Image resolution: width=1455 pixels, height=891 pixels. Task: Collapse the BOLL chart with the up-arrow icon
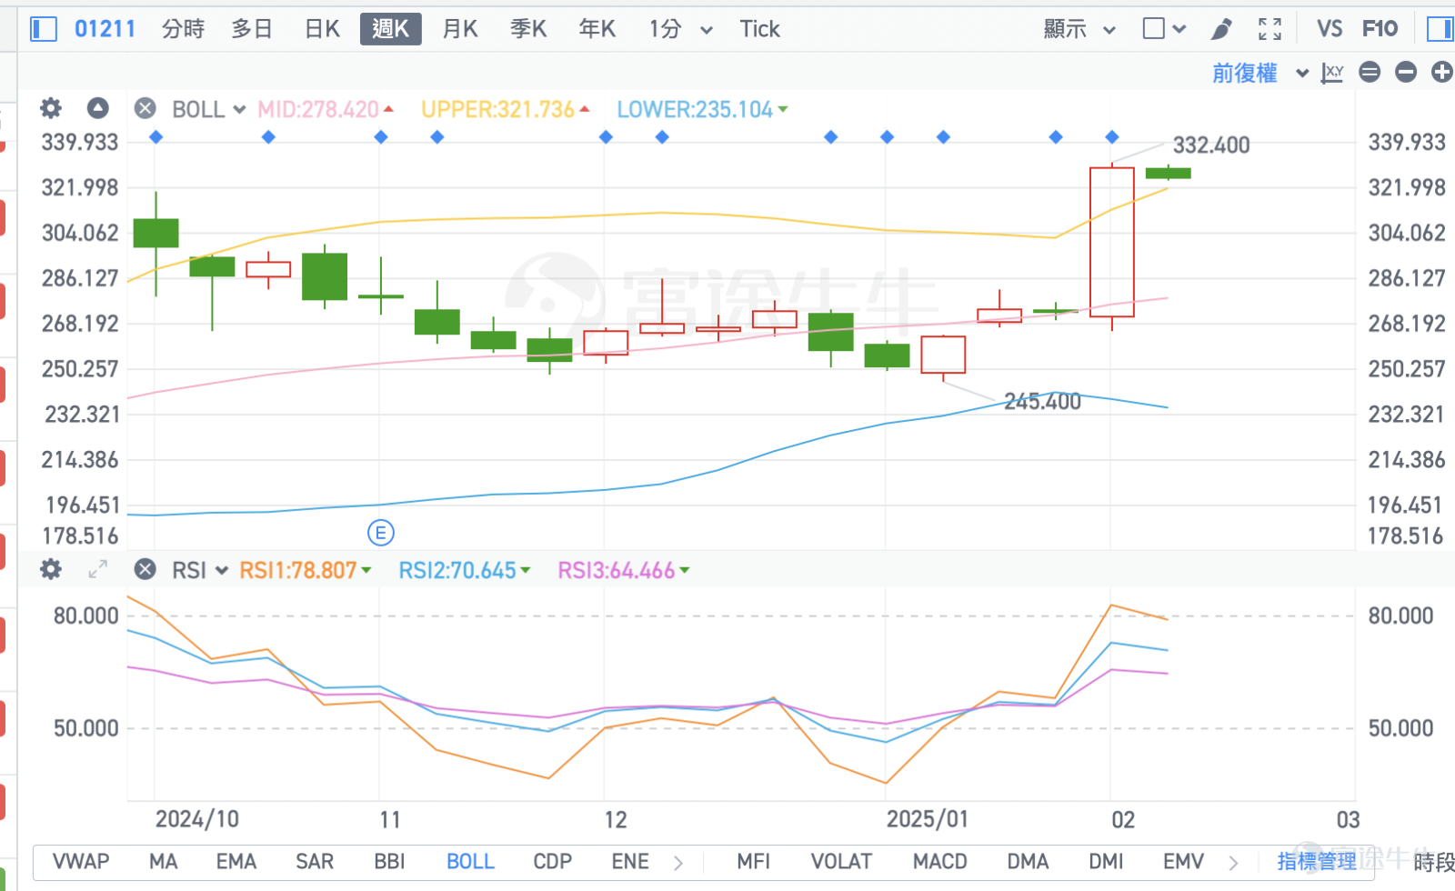[x=97, y=109]
